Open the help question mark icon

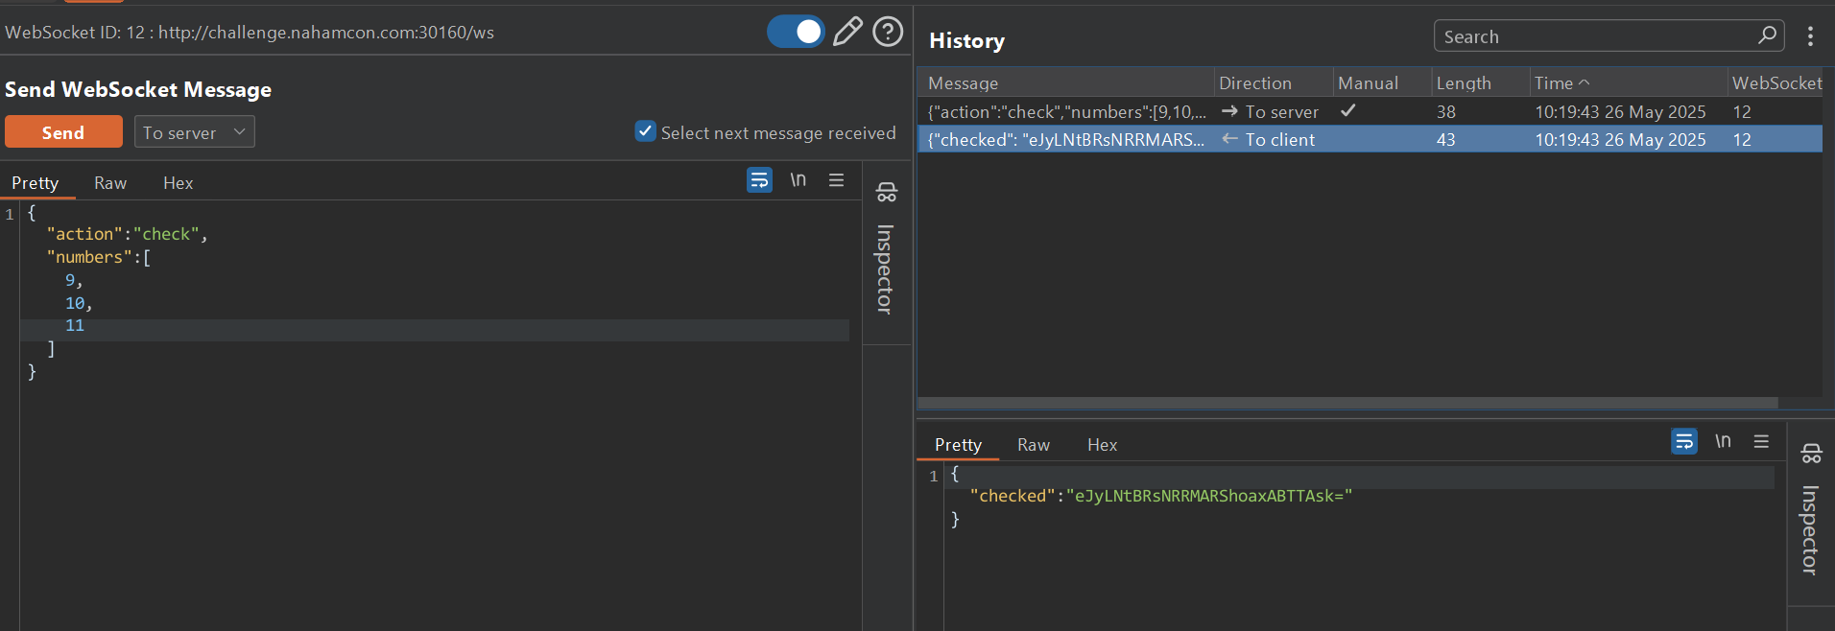pos(888,32)
